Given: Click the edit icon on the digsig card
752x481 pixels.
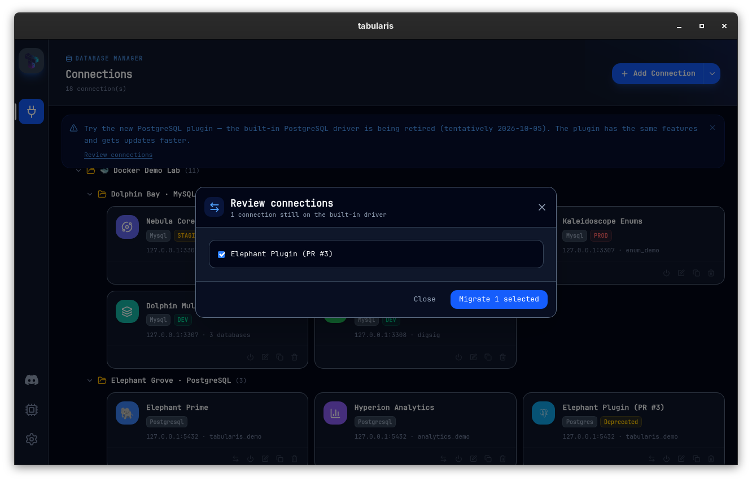Looking at the screenshot, I should [x=474, y=357].
